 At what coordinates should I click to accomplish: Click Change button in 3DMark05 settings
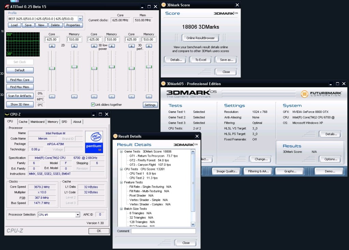pyautogui.click(x=261, y=159)
